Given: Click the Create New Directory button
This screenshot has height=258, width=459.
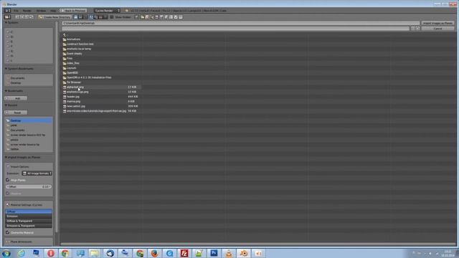Looking at the screenshot, I should tap(55, 17).
